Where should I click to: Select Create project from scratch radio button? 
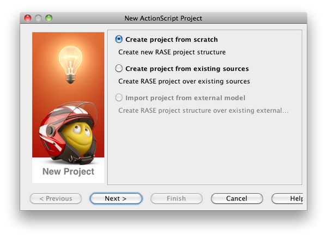[x=119, y=39]
